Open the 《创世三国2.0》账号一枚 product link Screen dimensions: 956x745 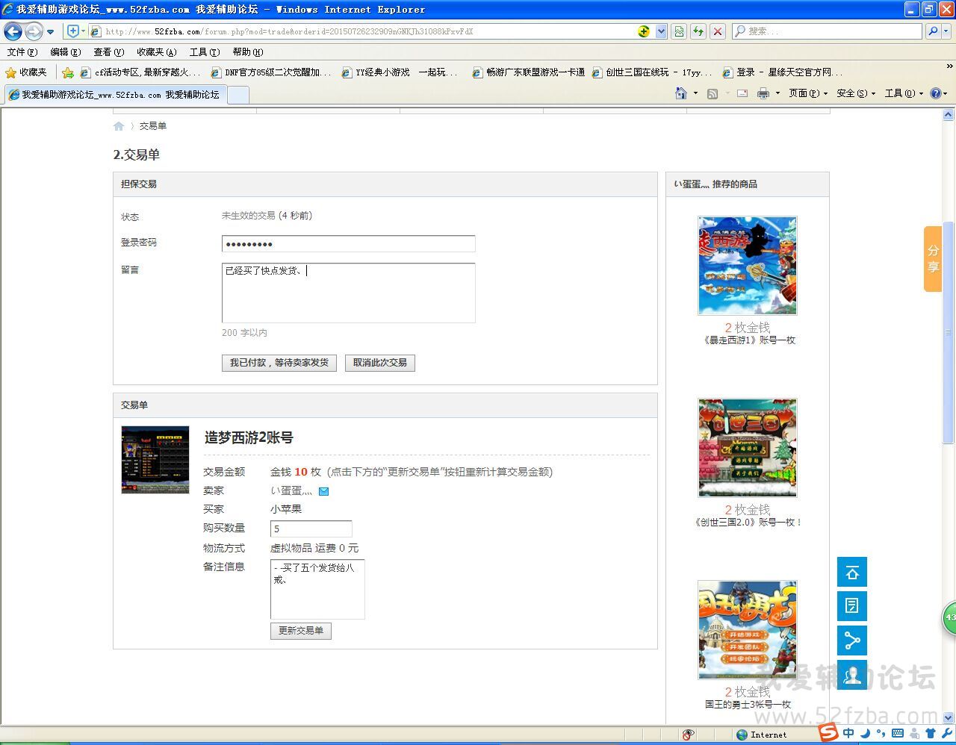pyautogui.click(x=748, y=523)
